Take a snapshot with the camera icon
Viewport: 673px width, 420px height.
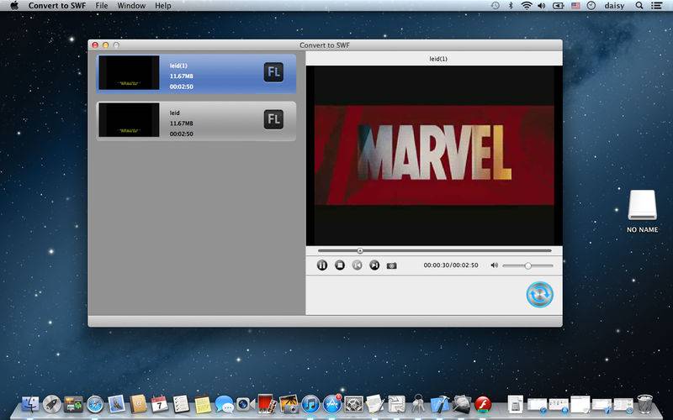[x=391, y=265]
